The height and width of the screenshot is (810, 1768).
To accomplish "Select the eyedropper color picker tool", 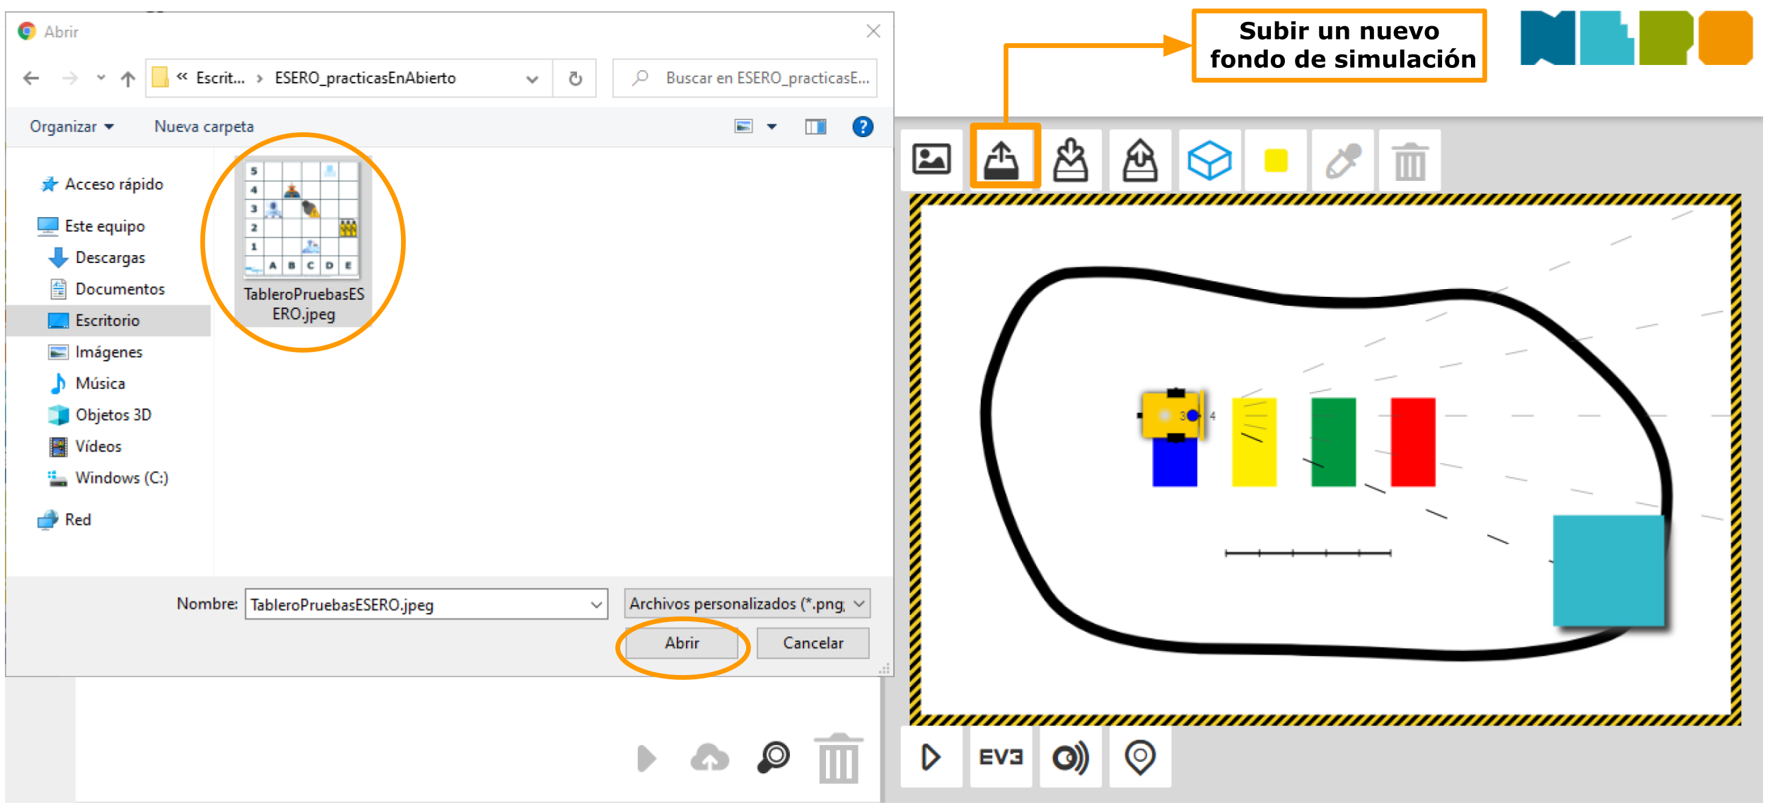I will coord(1343,160).
